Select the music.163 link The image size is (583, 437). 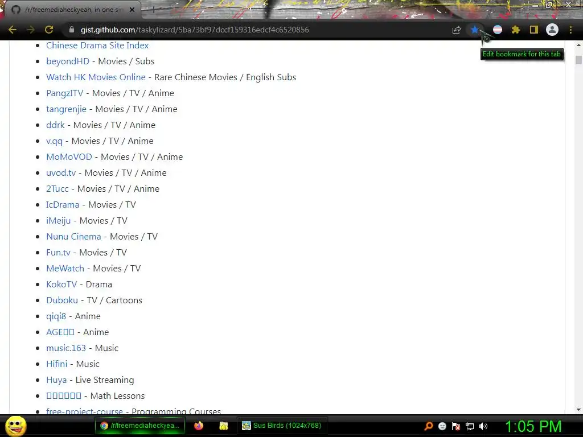click(66, 349)
